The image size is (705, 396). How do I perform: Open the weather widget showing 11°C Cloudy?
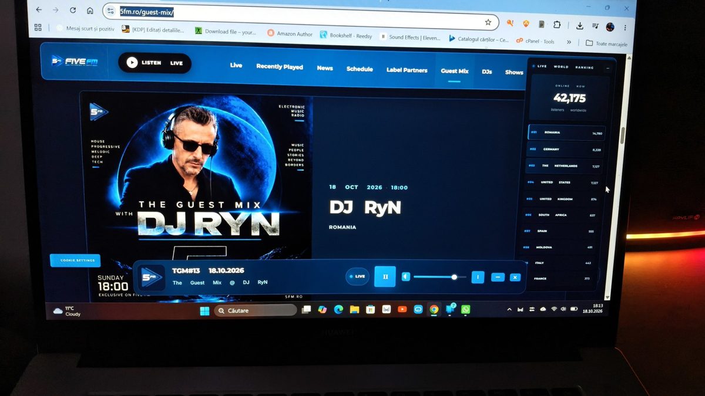(66, 311)
